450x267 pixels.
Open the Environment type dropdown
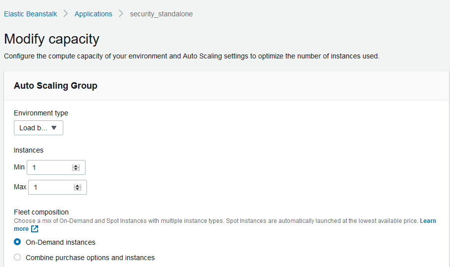(39, 128)
